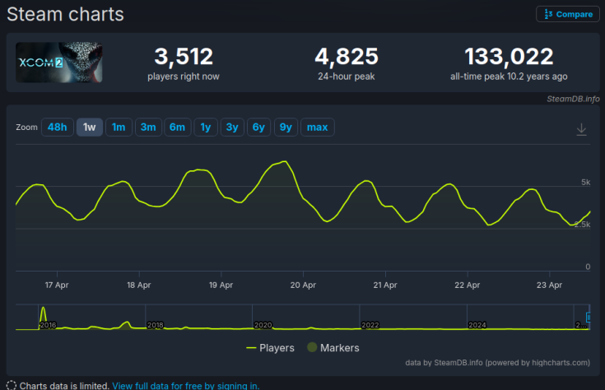Open the chart download menu icon
605x390 pixels.
[x=581, y=129]
